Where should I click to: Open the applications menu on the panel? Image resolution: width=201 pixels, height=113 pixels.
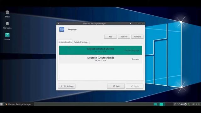(x=1, y=104)
